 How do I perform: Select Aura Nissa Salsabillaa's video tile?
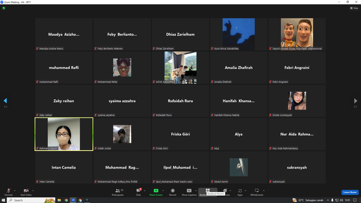click(x=239, y=34)
